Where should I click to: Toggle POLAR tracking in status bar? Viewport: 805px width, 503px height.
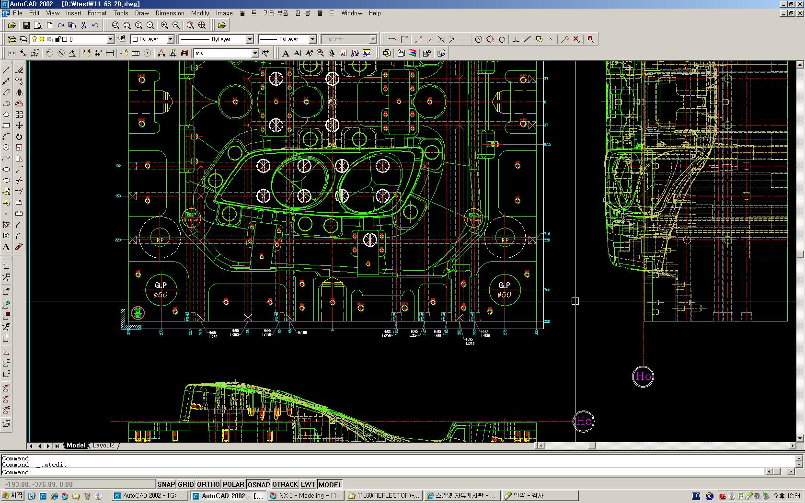(x=233, y=484)
